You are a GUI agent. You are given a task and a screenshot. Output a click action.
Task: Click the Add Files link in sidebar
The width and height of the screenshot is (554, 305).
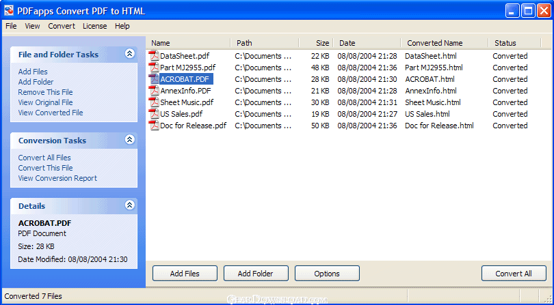point(33,72)
